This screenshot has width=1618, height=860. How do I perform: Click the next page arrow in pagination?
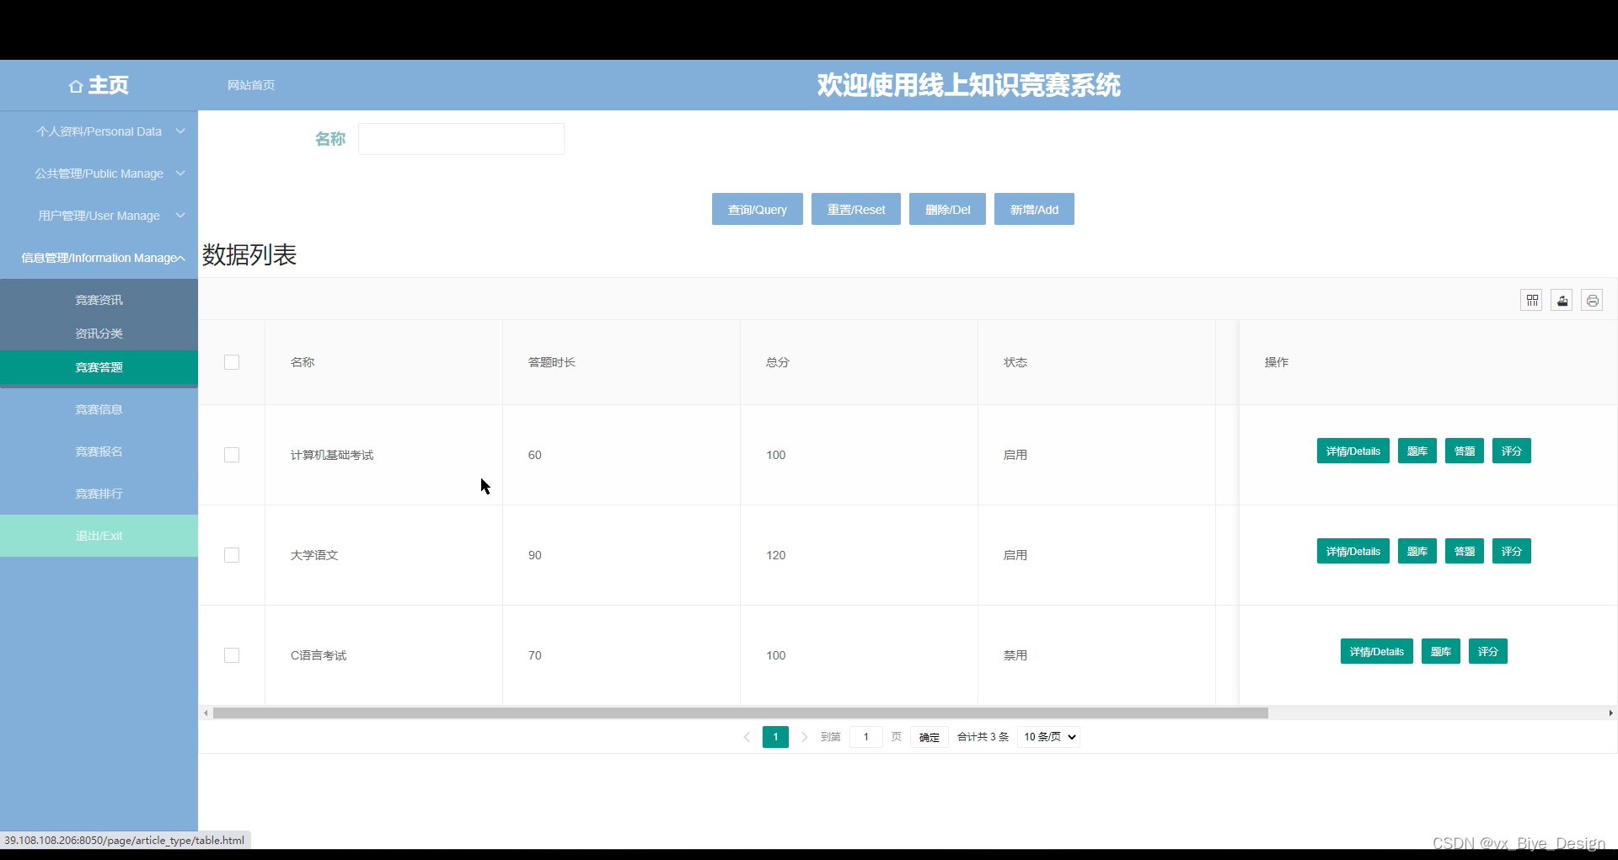804,736
